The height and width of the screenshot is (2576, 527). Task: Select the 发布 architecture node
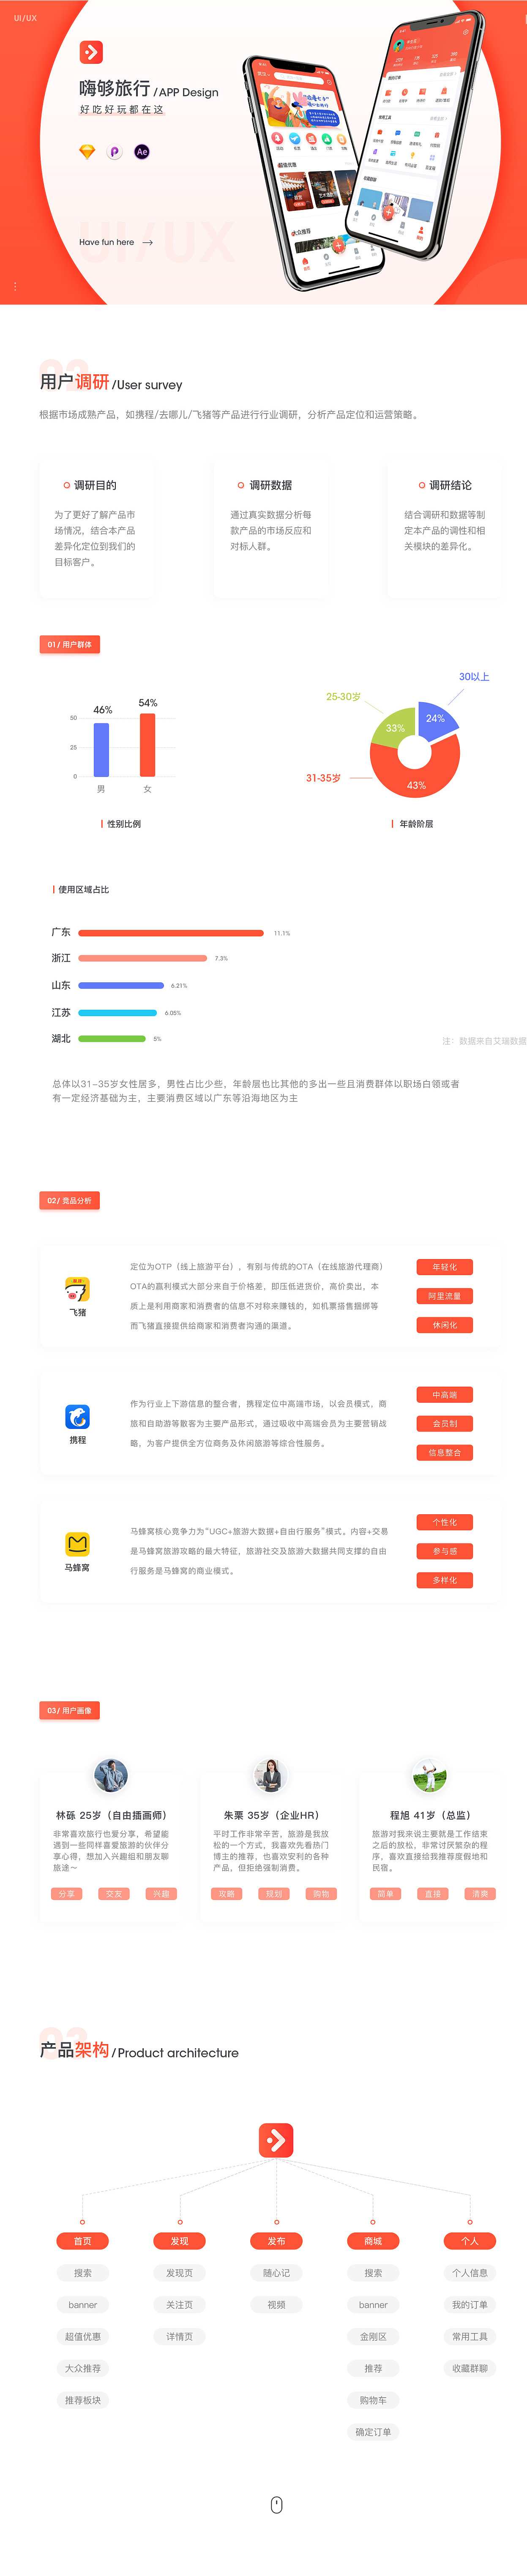click(x=277, y=2241)
